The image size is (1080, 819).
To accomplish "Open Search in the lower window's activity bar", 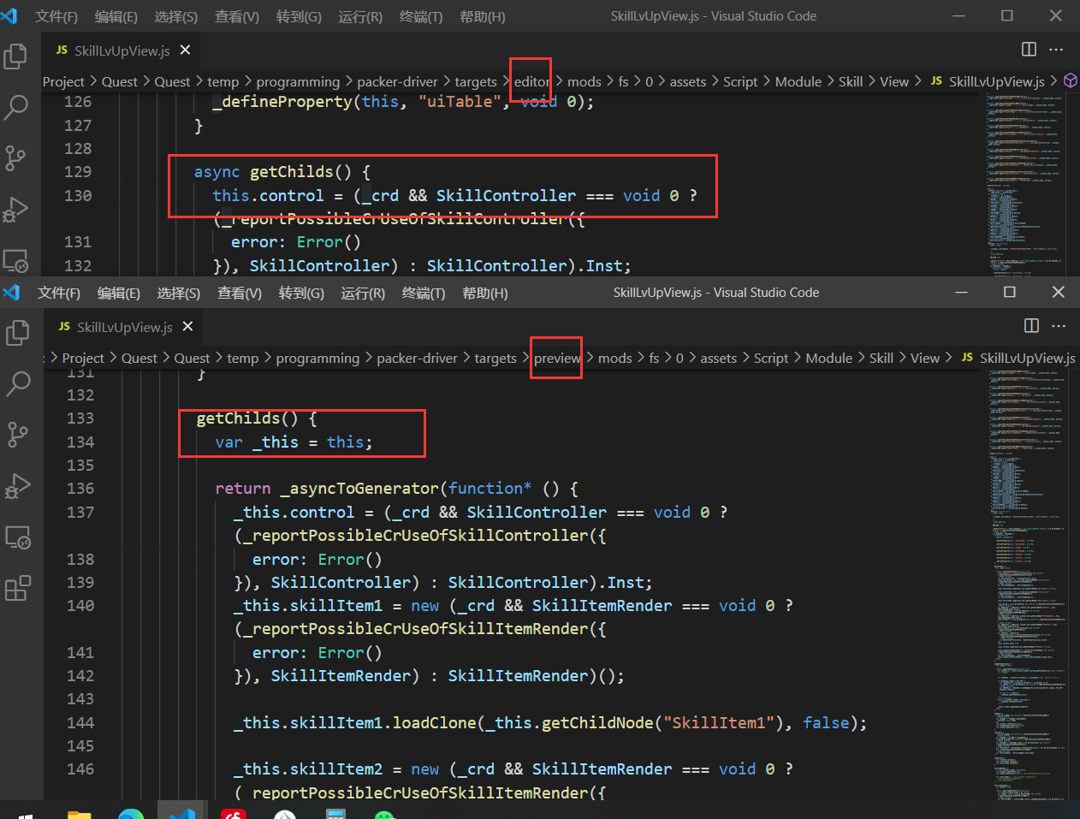I will pos(18,383).
